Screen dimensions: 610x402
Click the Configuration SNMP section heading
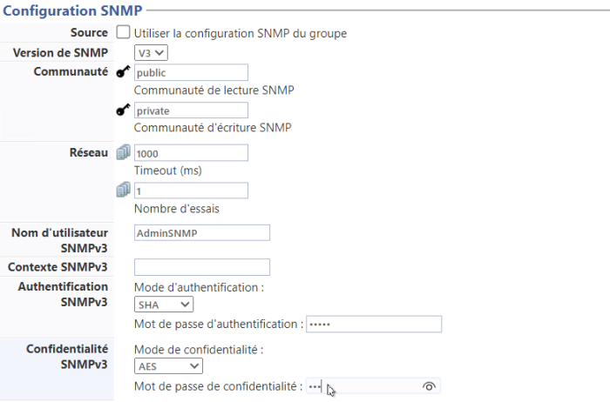71,10
